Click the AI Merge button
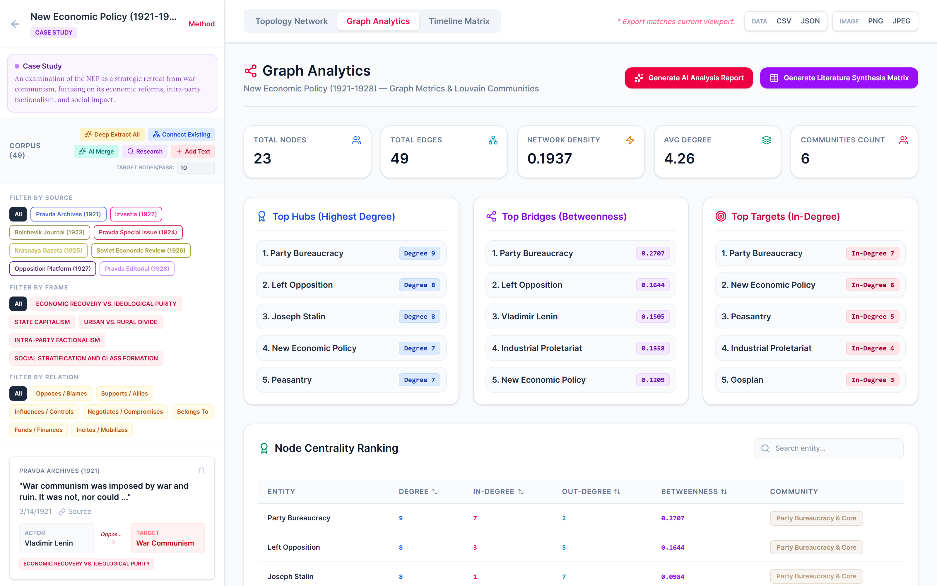Viewport: 937px width, 586px height. [96, 151]
